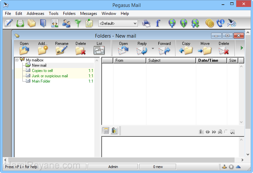This screenshot has width=253, height=173.
Task: Sort messages by Size column
Action: pos(233,60)
